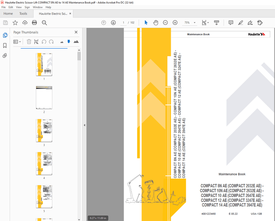Screen dimensions: 275x221
Task: Select the Haulotte Electric Sci... document tab
Action: click(53, 14)
